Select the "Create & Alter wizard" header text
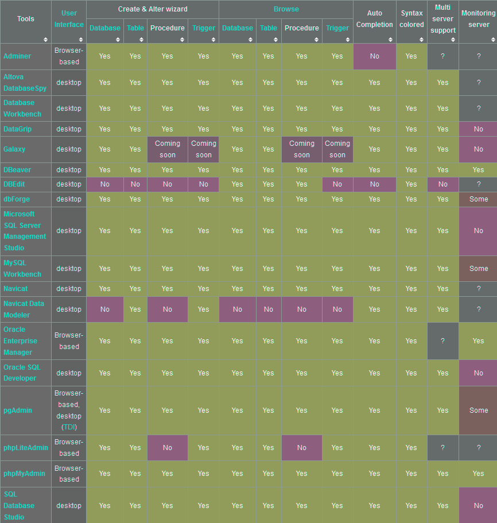 click(153, 9)
